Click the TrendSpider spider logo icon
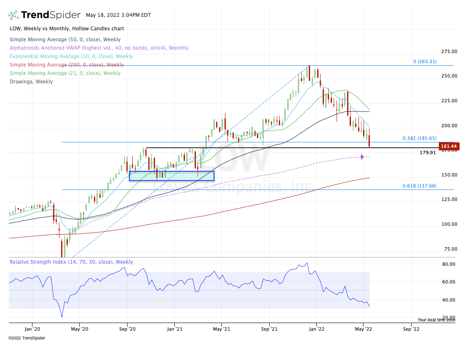This screenshot has width=468, height=342. (14, 15)
